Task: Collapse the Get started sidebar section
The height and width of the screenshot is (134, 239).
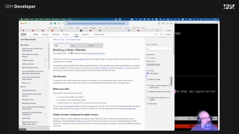Action: click(46, 45)
